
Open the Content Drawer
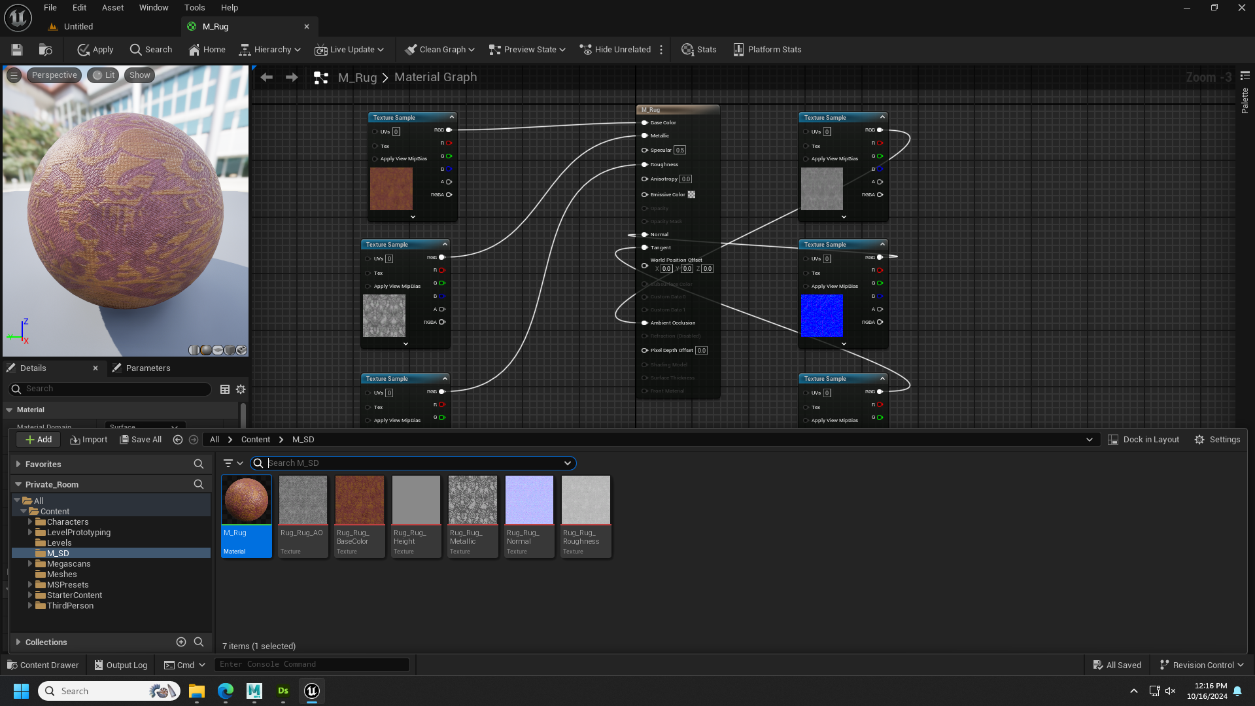pos(43,665)
